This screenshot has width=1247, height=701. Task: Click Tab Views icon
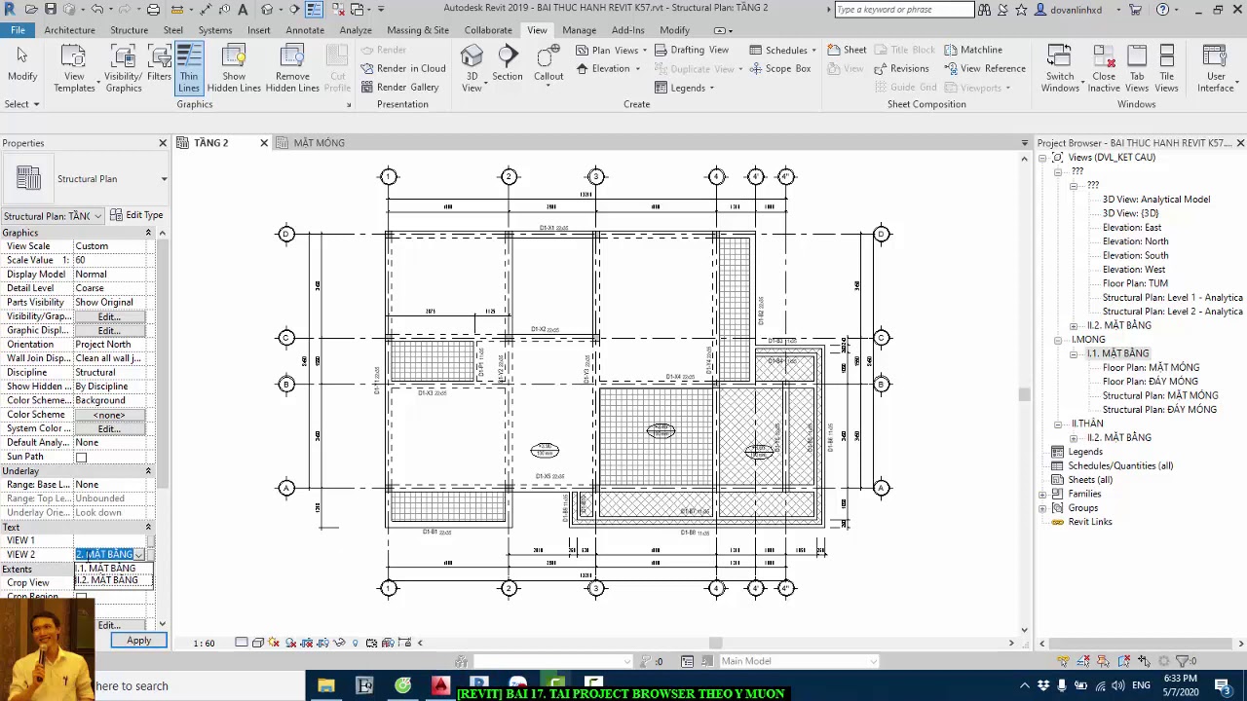[x=1137, y=68]
